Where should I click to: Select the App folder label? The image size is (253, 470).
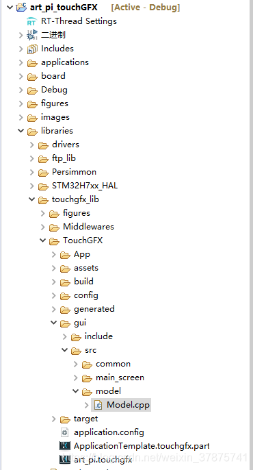pos(82,254)
